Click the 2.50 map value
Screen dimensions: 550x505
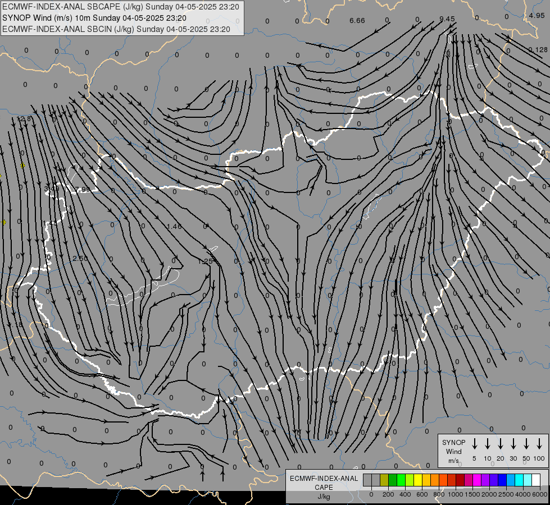click(80, 258)
